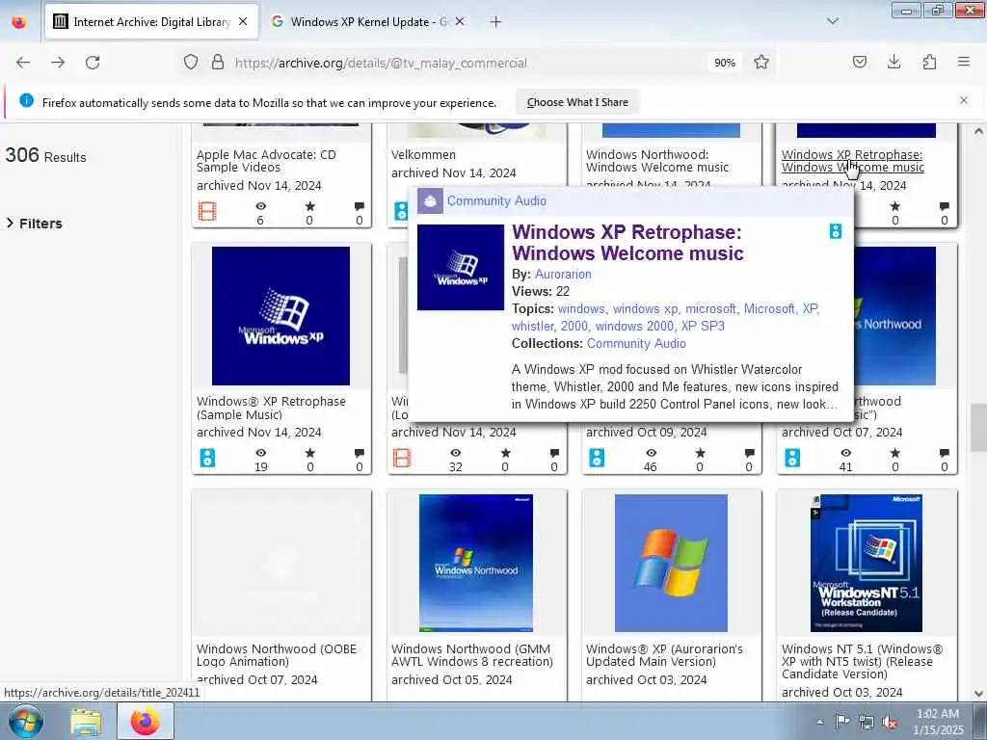Click the movie icon on Apple Mac Advocate card
The height and width of the screenshot is (740, 987).
pyautogui.click(x=207, y=211)
